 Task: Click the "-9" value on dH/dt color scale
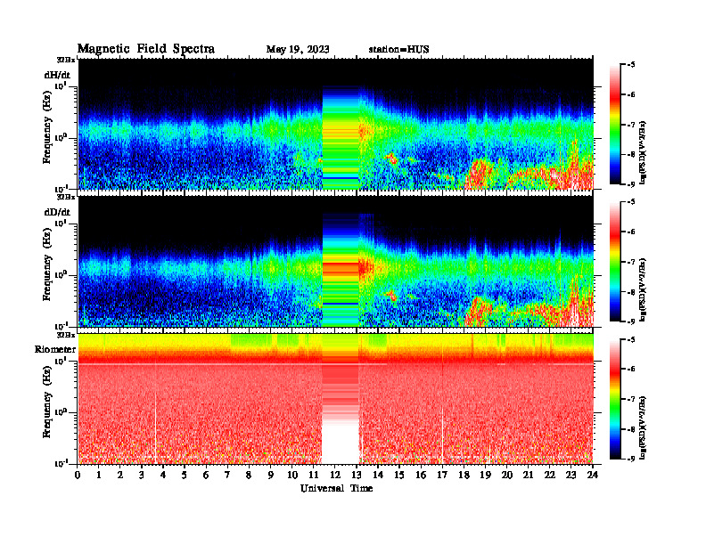(631, 184)
